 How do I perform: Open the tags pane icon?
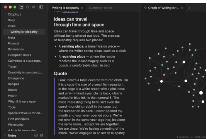(33, 7)
